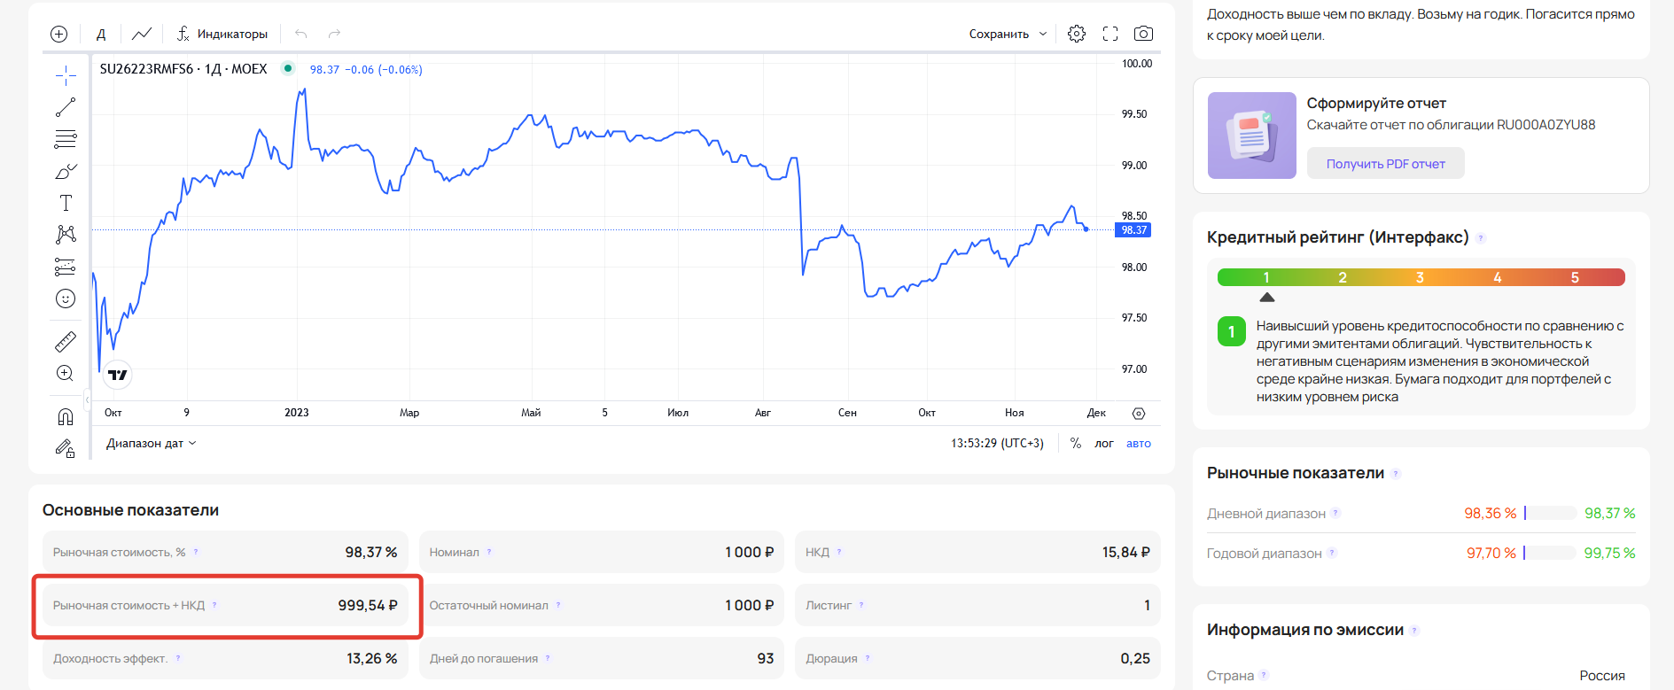
Task: Open the chart type selector
Action: 142,34
